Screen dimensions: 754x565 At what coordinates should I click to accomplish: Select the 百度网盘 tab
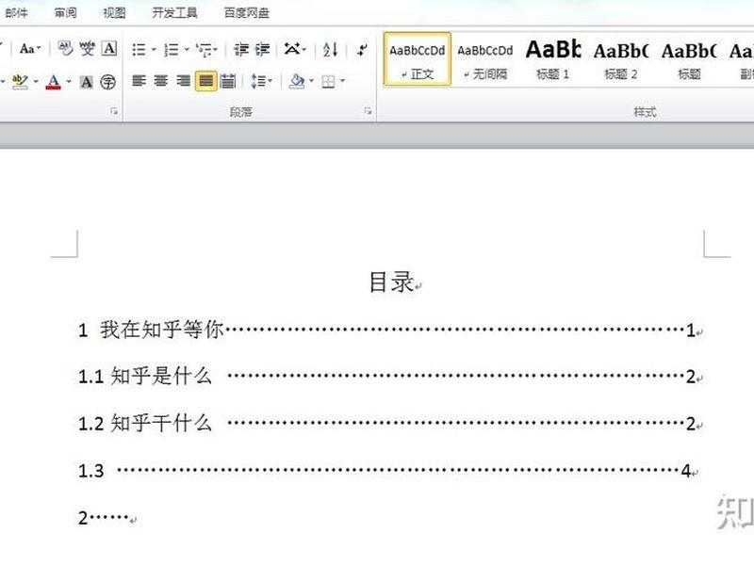[x=246, y=12]
